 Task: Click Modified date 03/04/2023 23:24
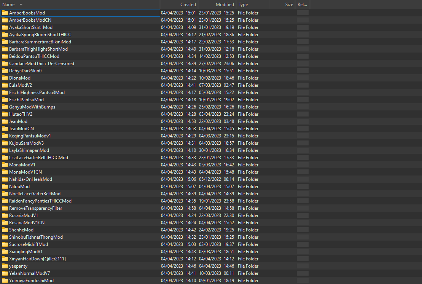217,114
